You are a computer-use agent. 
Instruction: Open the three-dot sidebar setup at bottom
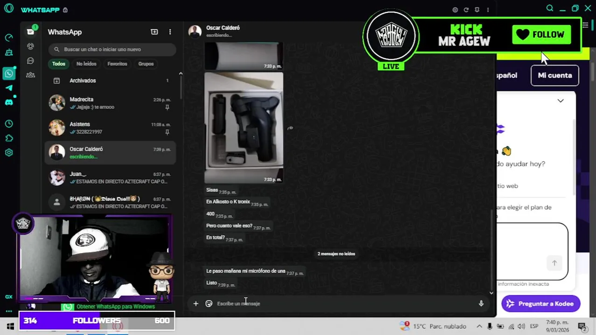click(x=9, y=311)
